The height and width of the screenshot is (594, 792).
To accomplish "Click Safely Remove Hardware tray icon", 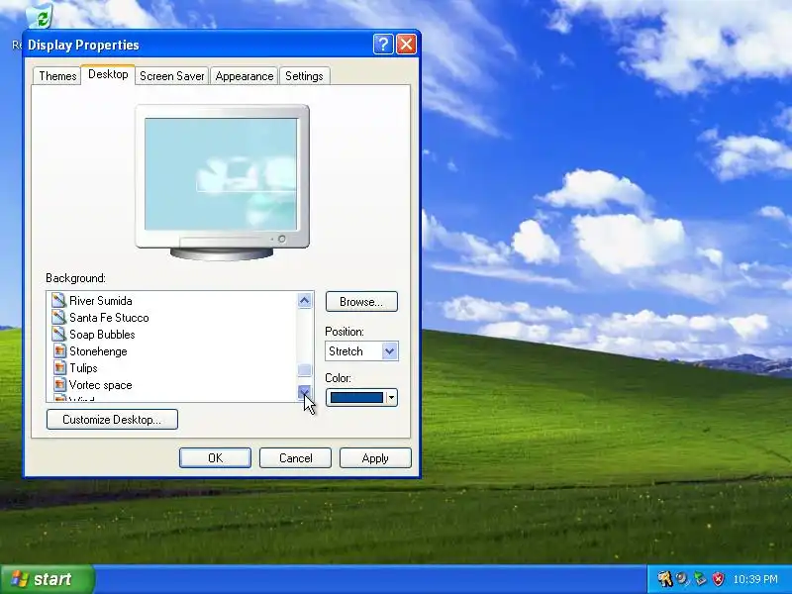I will point(700,579).
